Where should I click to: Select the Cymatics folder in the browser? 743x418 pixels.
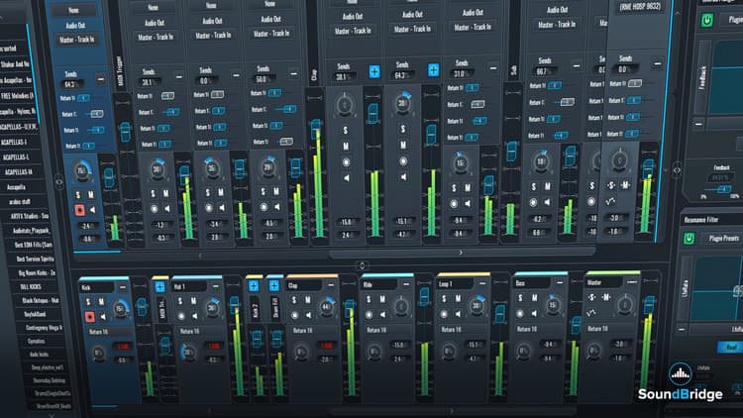pyautogui.click(x=36, y=341)
